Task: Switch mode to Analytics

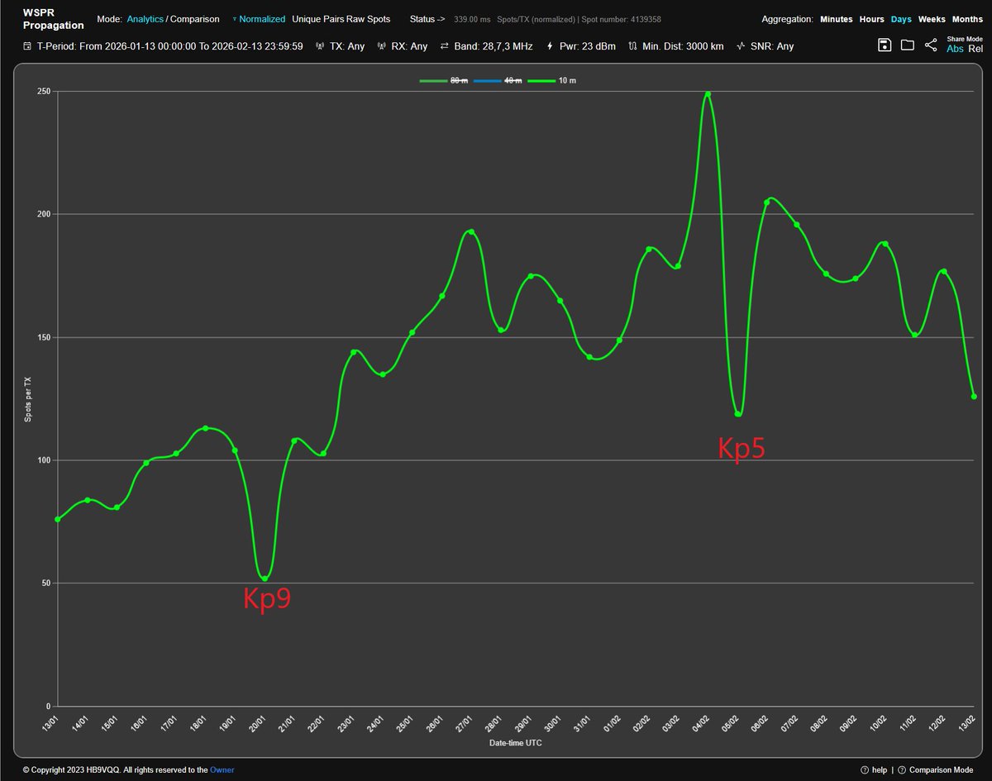Action: [x=145, y=19]
